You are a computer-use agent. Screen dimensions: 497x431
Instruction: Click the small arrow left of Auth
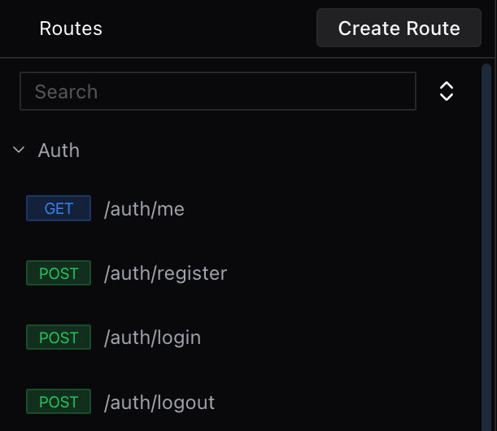point(19,150)
